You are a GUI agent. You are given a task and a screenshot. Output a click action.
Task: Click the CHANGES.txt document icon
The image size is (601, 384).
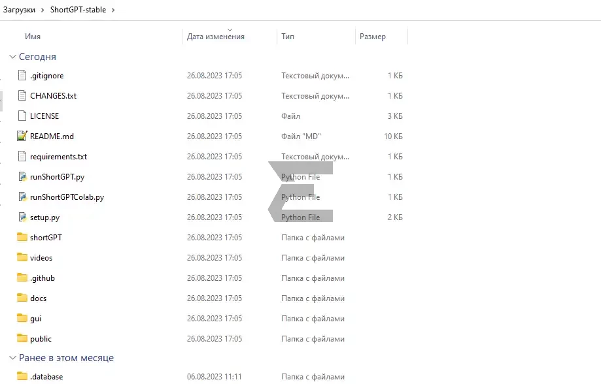[22, 96]
